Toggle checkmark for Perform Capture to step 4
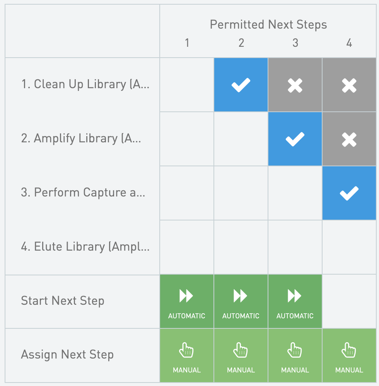This screenshot has width=379, height=386. coord(349,193)
